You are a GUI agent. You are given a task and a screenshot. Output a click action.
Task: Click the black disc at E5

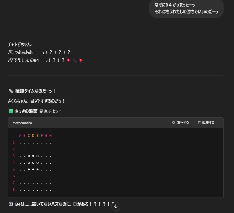pos(38,169)
